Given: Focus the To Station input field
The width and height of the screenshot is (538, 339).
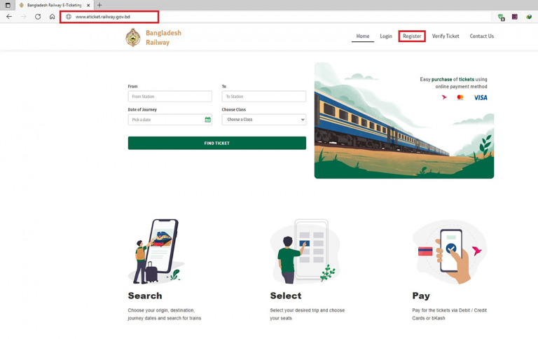Looking at the screenshot, I should pyautogui.click(x=264, y=97).
